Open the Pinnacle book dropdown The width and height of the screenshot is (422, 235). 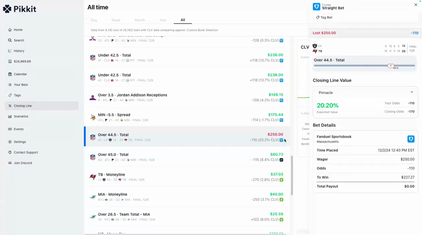366,93
